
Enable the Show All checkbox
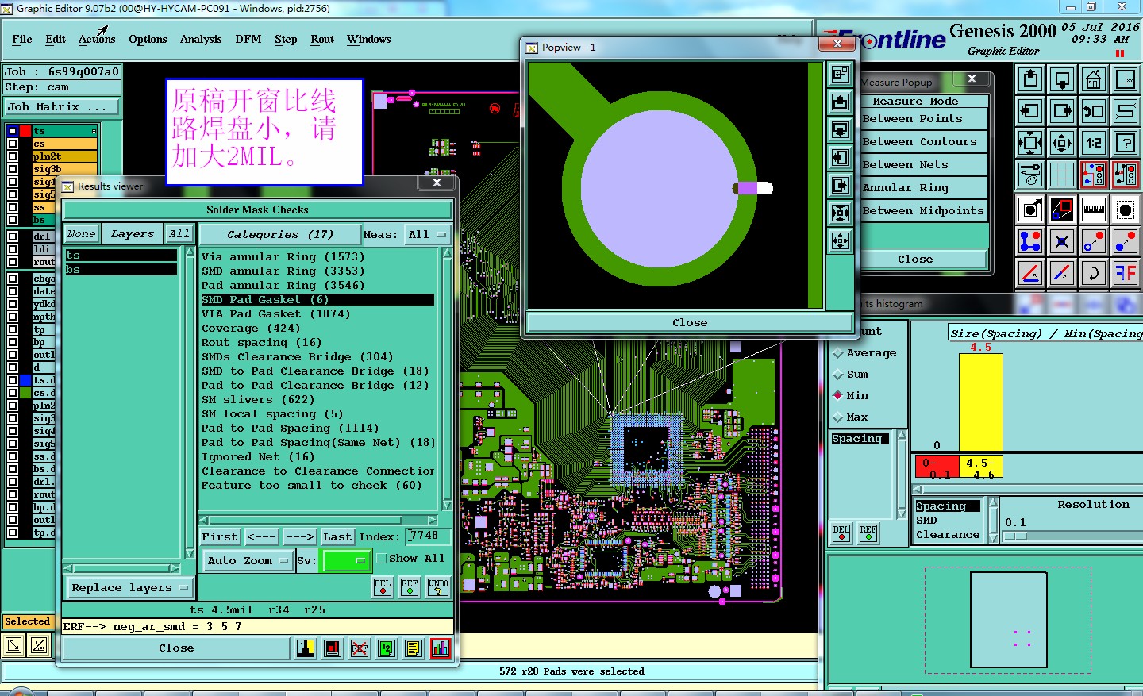(x=382, y=559)
